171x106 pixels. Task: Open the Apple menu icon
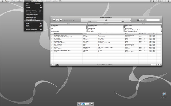pyautogui.click(x=2, y=1)
